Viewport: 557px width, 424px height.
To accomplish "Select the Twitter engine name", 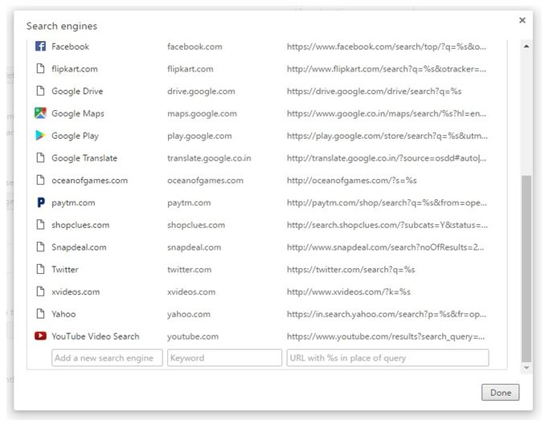I will [64, 270].
